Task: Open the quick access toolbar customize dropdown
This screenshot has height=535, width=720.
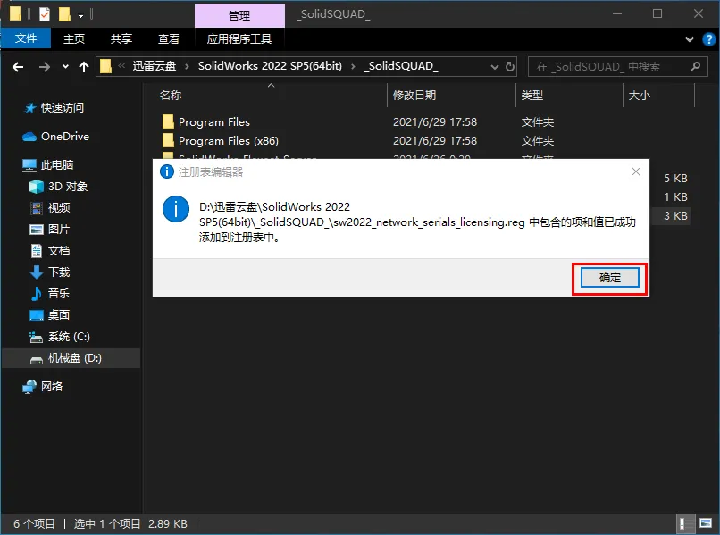Action: (x=80, y=15)
